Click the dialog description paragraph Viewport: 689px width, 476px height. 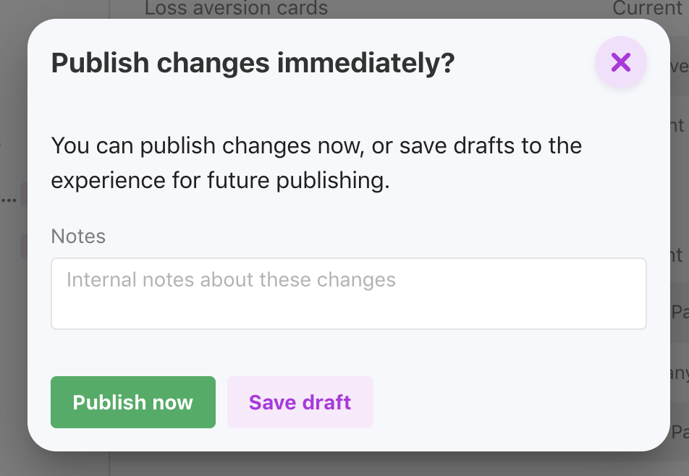tap(316, 162)
